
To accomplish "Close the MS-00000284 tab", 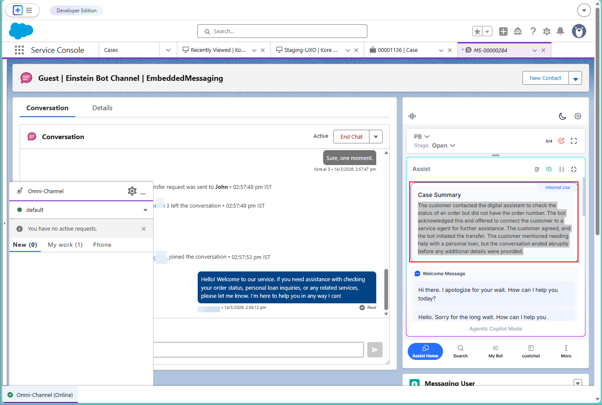I will coord(543,50).
